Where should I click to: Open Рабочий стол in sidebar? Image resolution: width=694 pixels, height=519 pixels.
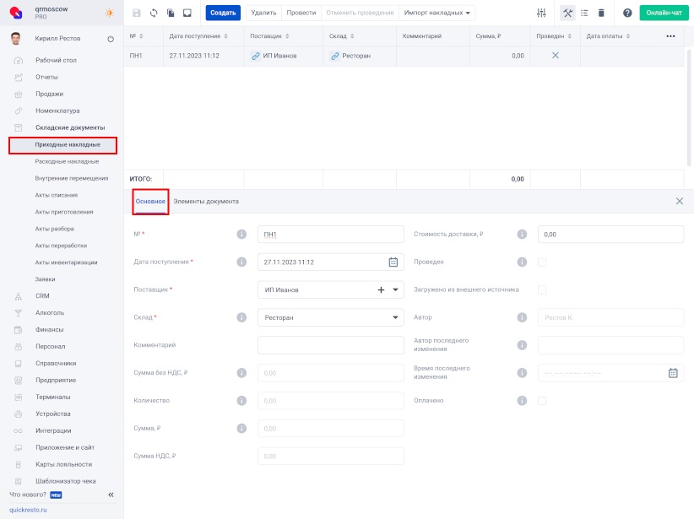(x=56, y=60)
